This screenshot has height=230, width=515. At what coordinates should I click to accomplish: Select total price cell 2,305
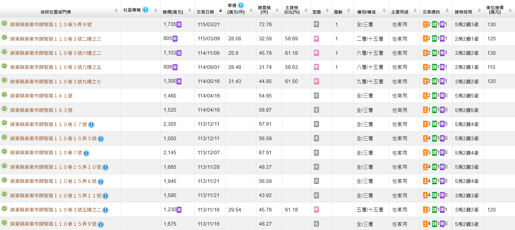pyautogui.click(x=170, y=124)
